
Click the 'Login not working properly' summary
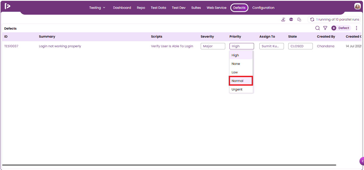60,46
